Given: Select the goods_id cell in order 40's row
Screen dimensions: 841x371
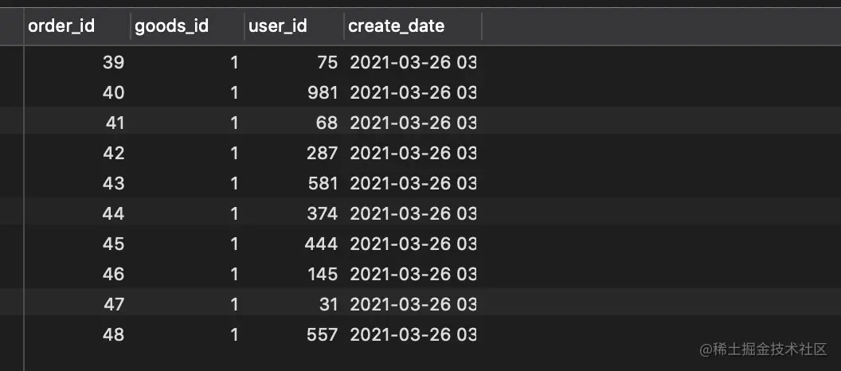Looking at the screenshot, I should pyautogui.click(x=233, y=93).
